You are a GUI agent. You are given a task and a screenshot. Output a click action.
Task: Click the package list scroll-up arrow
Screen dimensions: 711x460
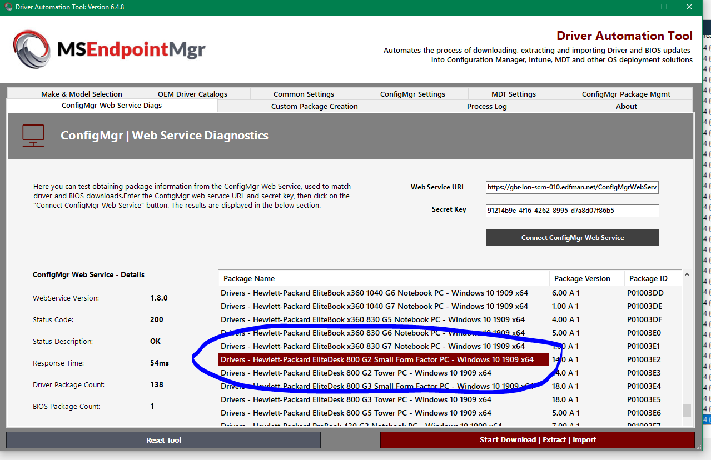pos(687,274)
